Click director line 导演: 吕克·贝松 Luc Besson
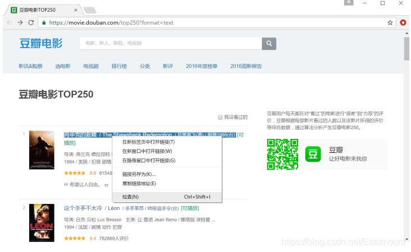 [93, 220]
